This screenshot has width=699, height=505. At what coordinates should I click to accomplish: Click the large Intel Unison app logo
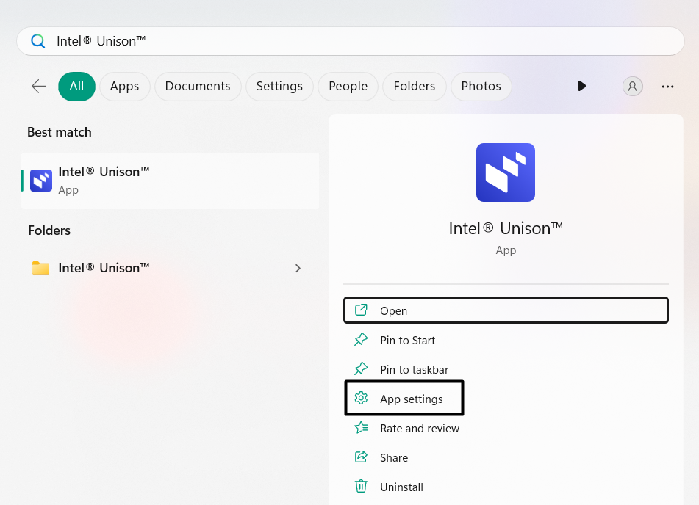[x=506, y=172]
